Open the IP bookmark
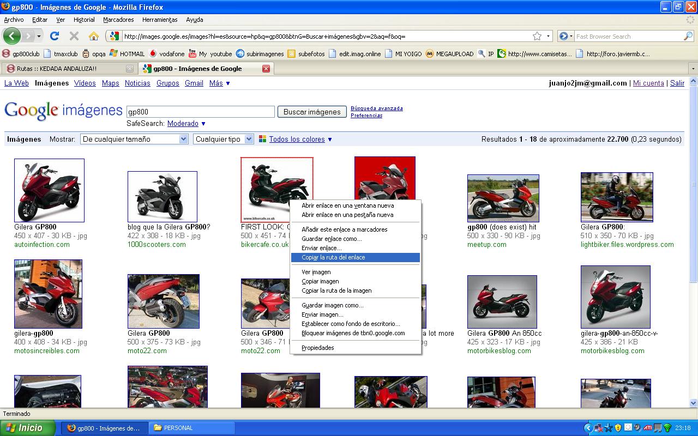The height and width of the screenshot is (436, 698). click(x=486, y=54)
